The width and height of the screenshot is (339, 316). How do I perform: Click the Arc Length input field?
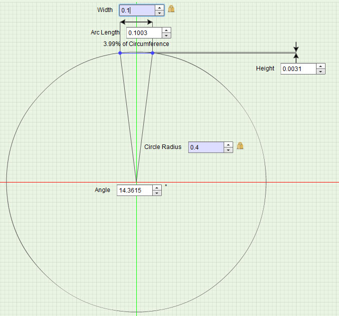(144, 32)
